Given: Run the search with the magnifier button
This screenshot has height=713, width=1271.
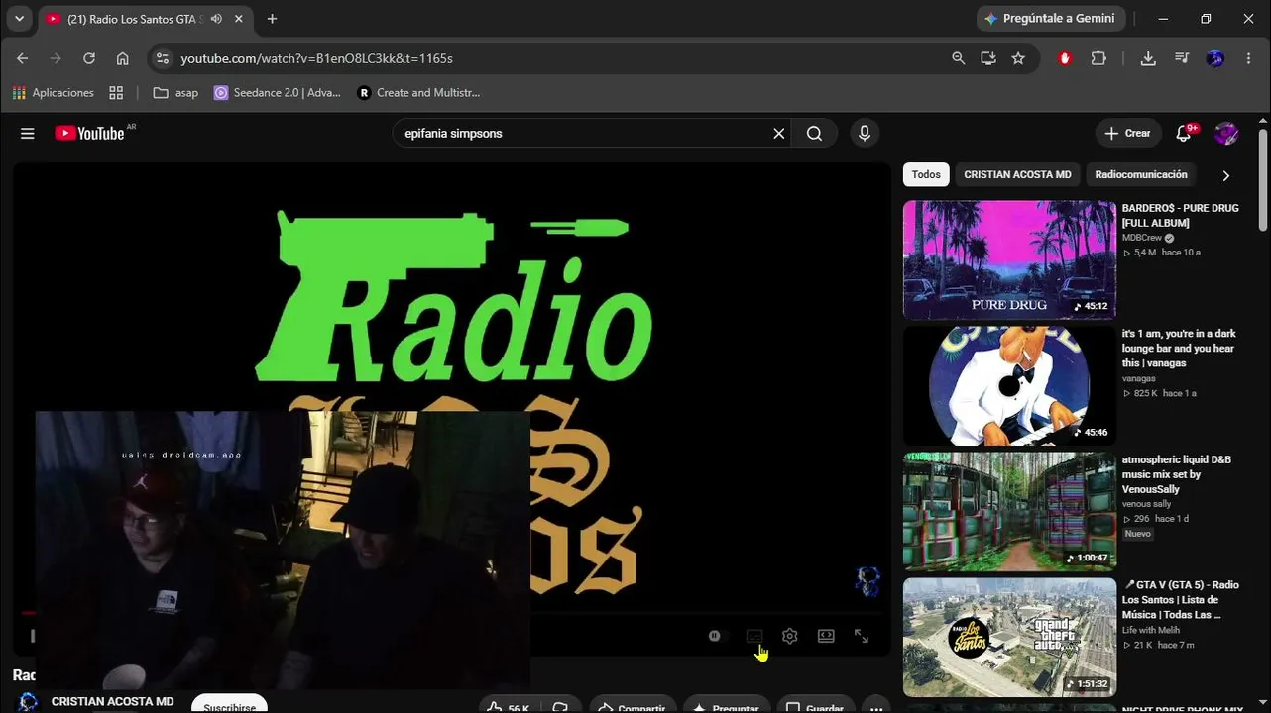Looking at the screenshot, I should [x=814, y=134].
